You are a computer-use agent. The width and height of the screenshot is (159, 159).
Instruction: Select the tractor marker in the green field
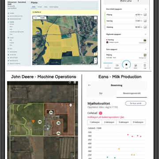[40, 122]
